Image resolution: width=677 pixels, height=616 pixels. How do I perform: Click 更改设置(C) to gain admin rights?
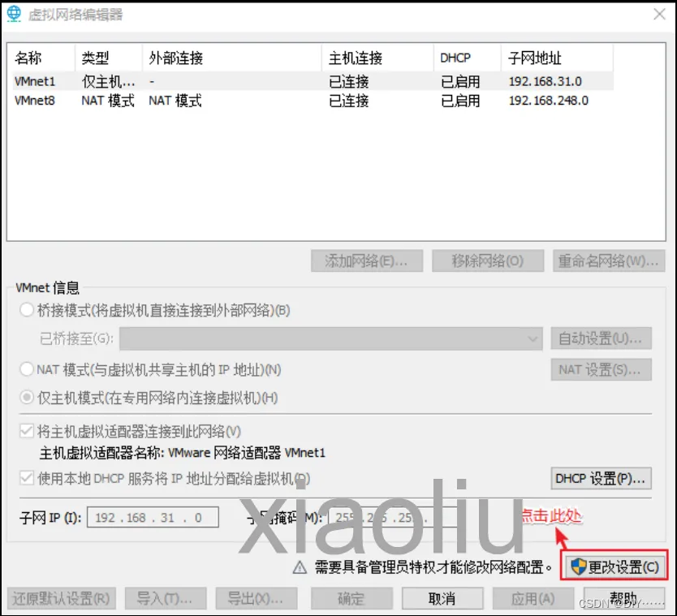[614, 566]
